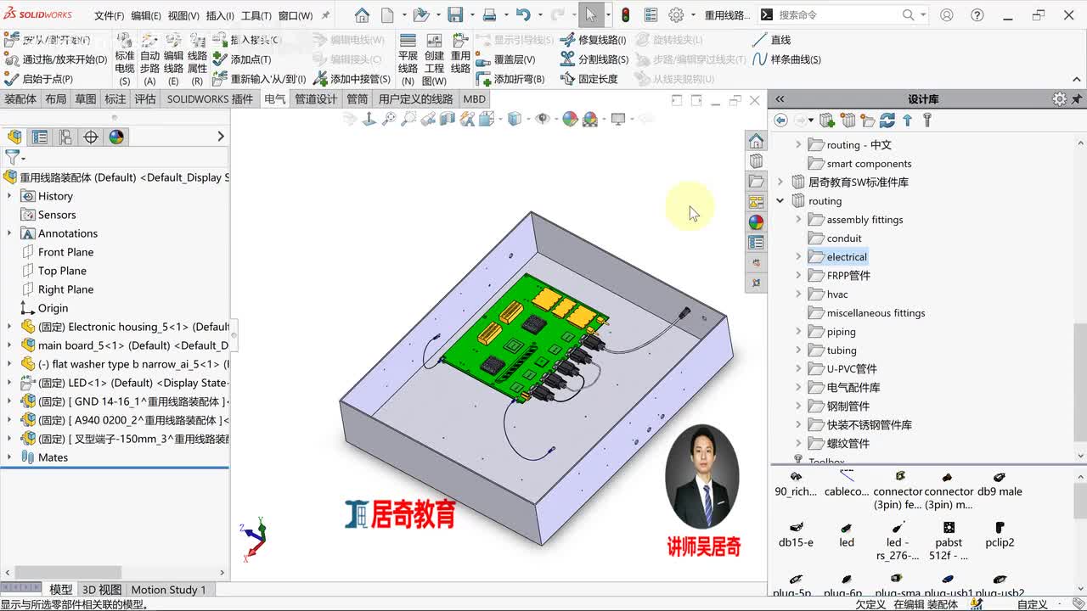Viewport: 1087px width, 611px height.
Task: Open the DisplayManager color ball tab
Action: coord(116,137)
